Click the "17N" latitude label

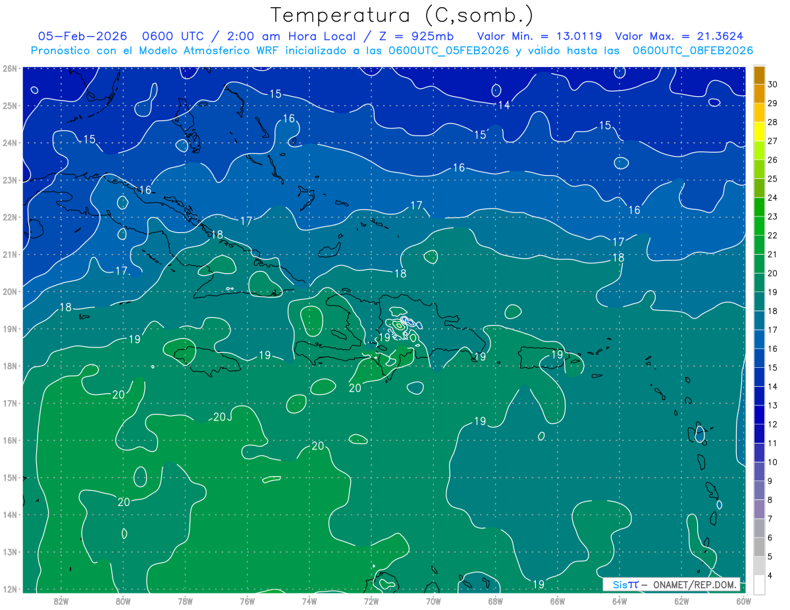10,403
